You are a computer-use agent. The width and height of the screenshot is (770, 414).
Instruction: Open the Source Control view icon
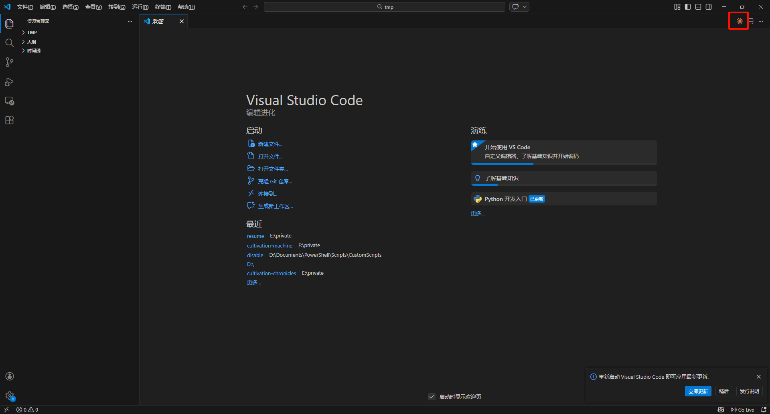coord(10,62)
